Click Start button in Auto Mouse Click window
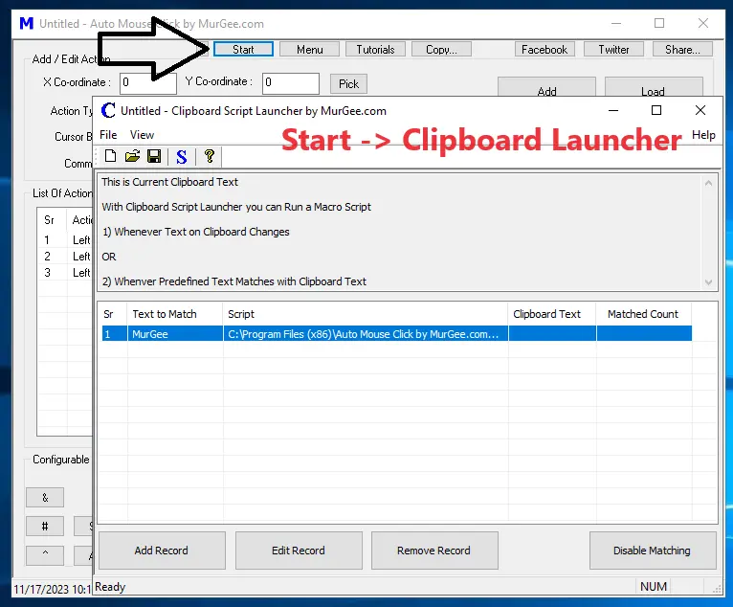This screenshot has height=607, width=733. [x=243, y=49]
